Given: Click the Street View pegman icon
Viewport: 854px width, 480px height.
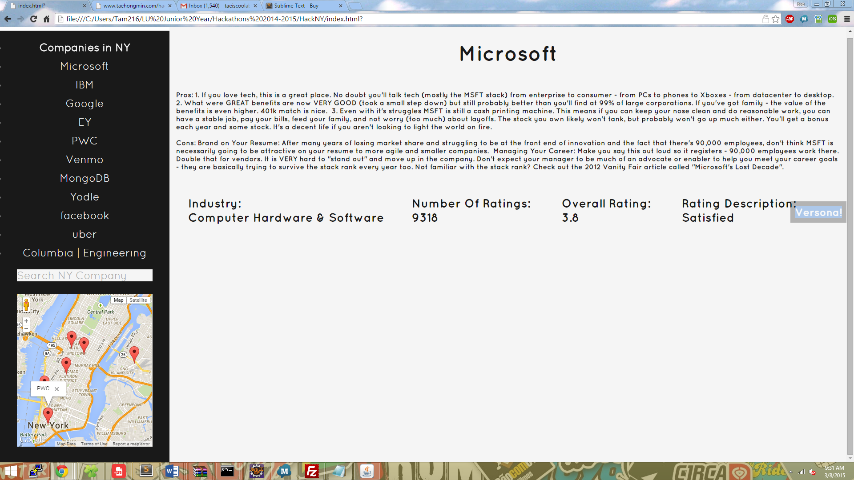Looking at the screenshot, I should (x=26, y=304).
